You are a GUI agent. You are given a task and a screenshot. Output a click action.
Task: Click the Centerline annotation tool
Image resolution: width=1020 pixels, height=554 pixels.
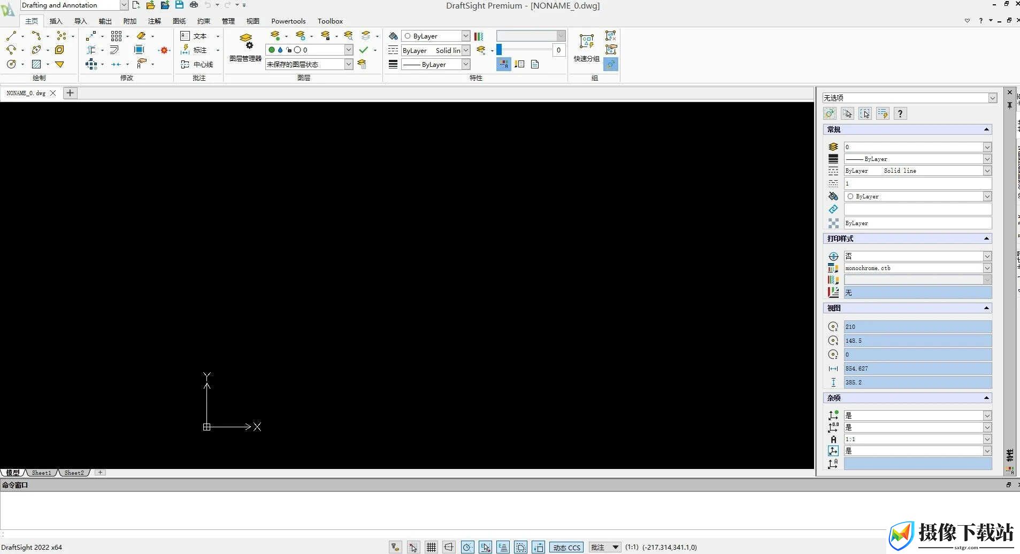tap(197, 64)
